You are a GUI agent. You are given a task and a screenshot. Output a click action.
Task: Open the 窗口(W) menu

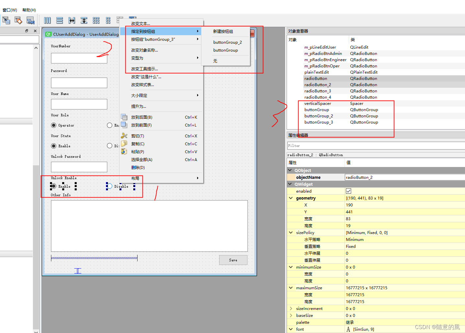[10, 10]
